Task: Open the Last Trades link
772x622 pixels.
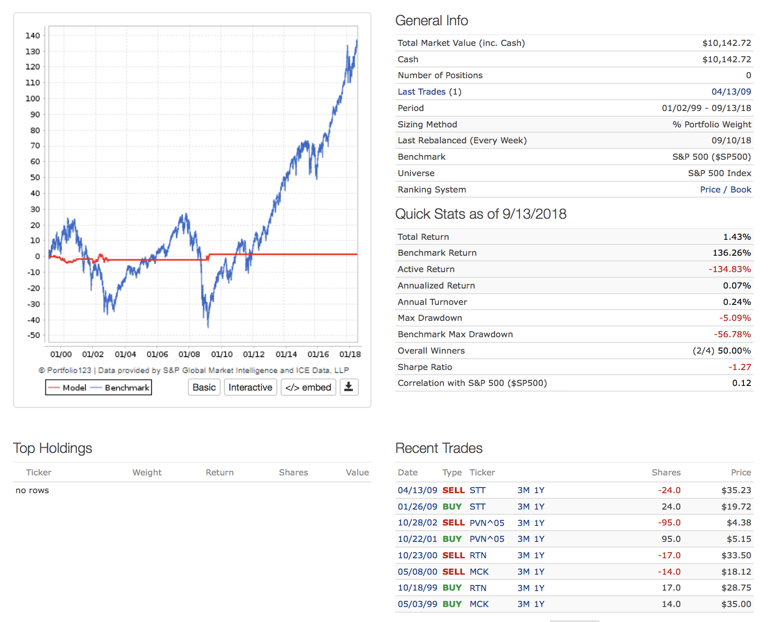Action: 421,92
